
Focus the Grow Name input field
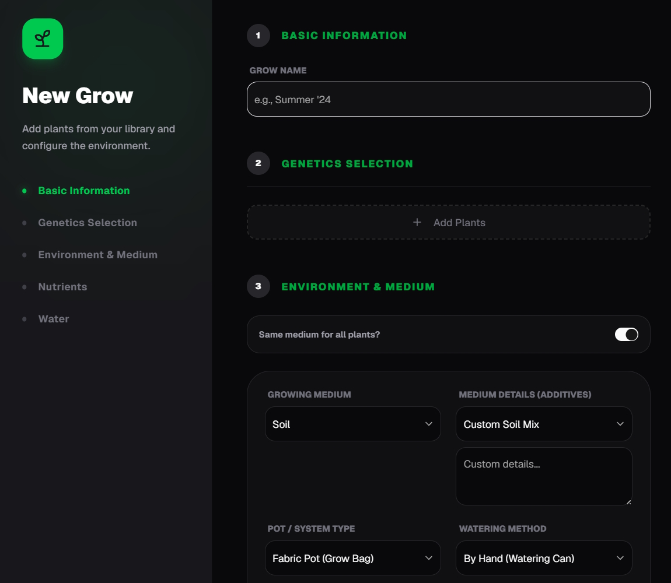[449, 99]
